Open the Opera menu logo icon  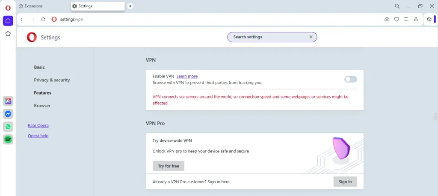tap(8, 8)
